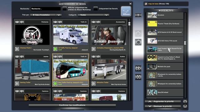Screen dimensions: 200x112
Task: Open the Trier par sort dropdown
Action: tap(46, 15)
